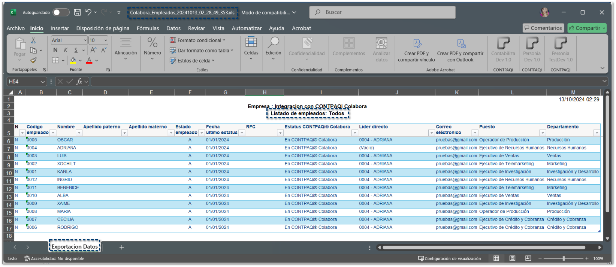Add a new sheet with plus icon
Screen dimensions: 616x267
coord(121,247)
